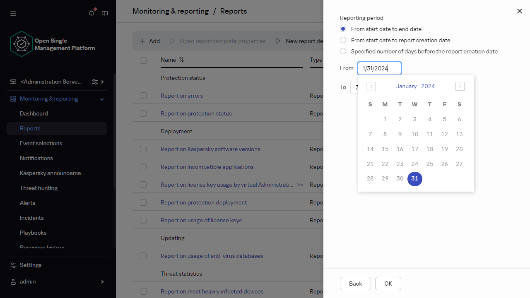Click the Administration Server settings sliders icon
530x298 pixels.
[95, 82]
